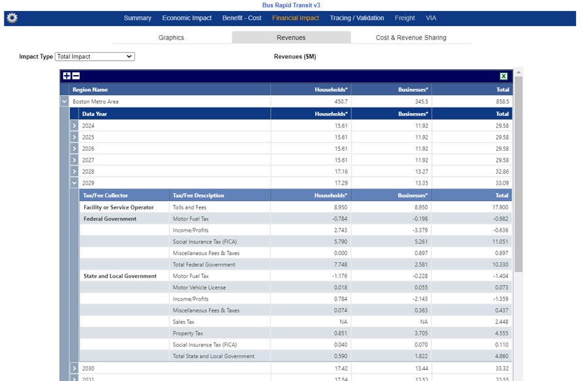Expand the 2030 data year row
This screenshot has height=381, width=582.
[74, 369]
